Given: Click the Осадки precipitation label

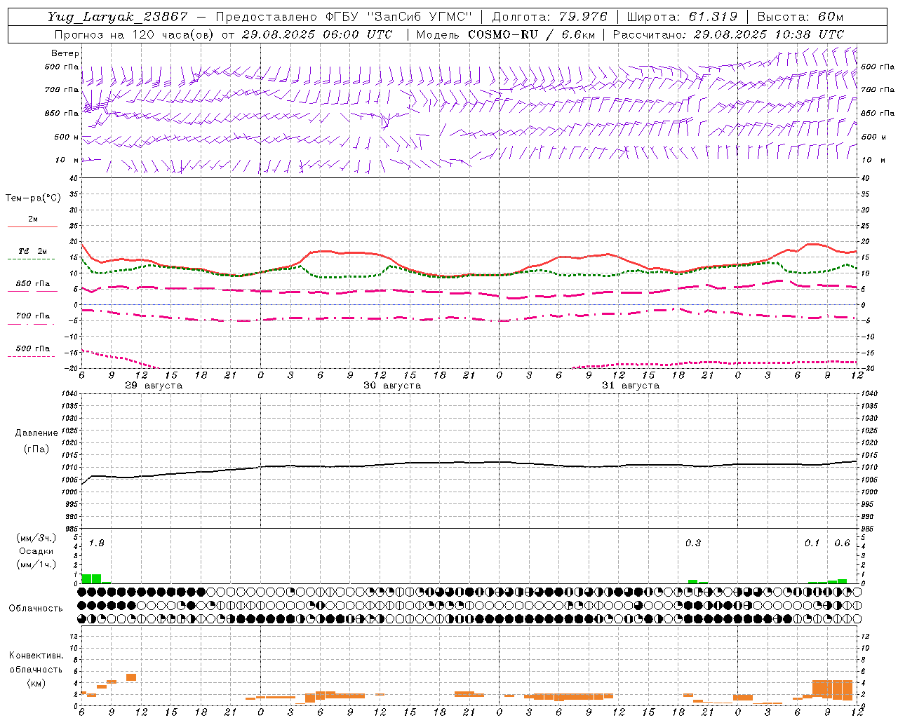Looking at the screenshot, I should click(36, 551).
